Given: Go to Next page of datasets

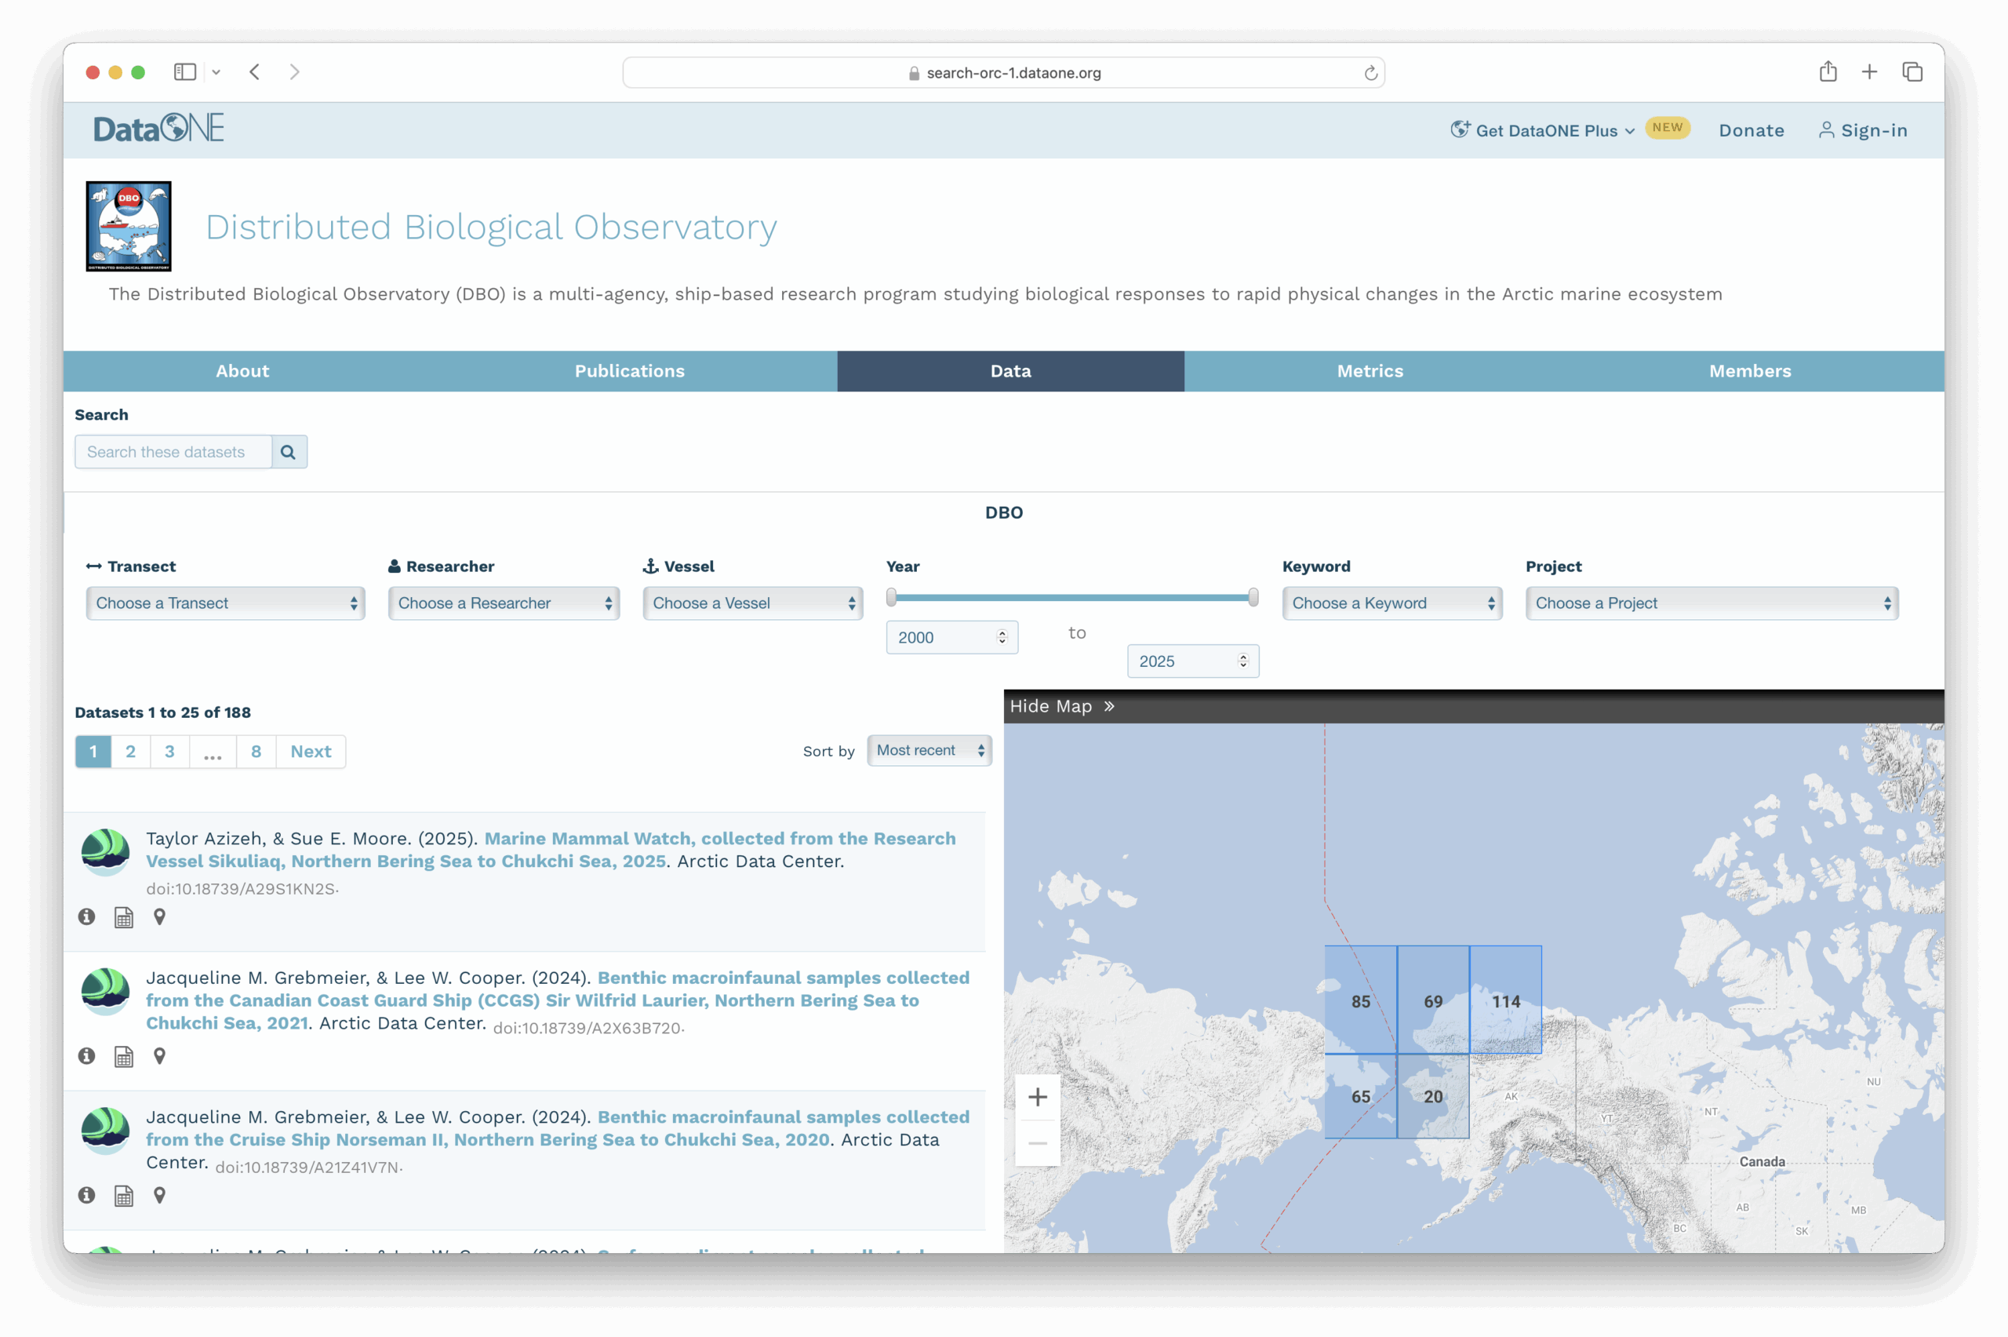Looking at the screenshot, I should pos(311,751).
